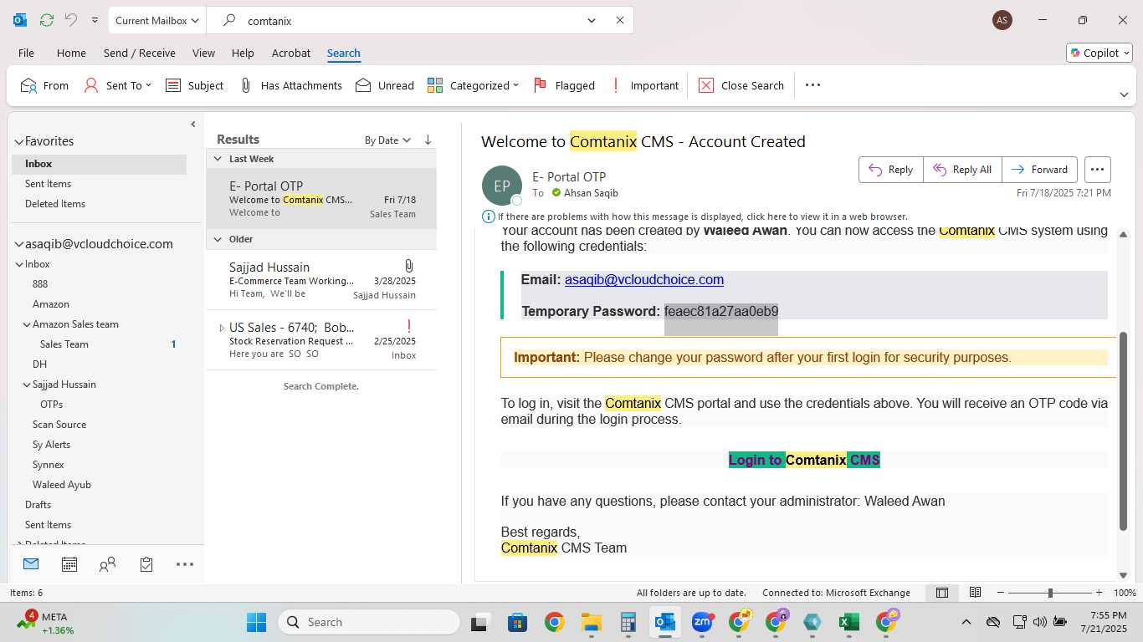Expand the ribbon display options chevron

(1124, 95)
